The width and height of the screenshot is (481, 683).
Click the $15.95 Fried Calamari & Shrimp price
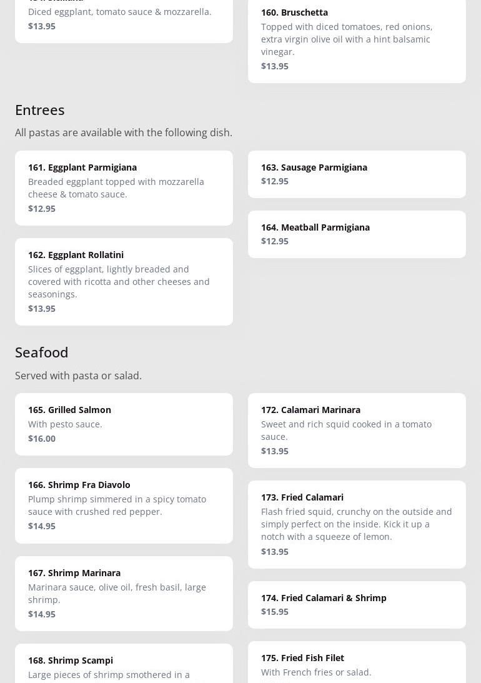275,612
